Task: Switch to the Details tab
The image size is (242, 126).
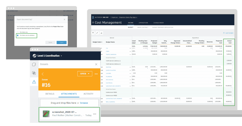Action: coord(50,94)
